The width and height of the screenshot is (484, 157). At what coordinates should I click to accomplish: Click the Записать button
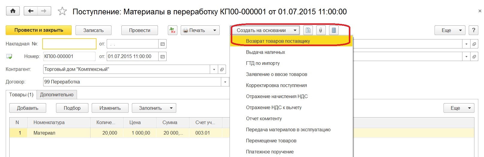93,30
